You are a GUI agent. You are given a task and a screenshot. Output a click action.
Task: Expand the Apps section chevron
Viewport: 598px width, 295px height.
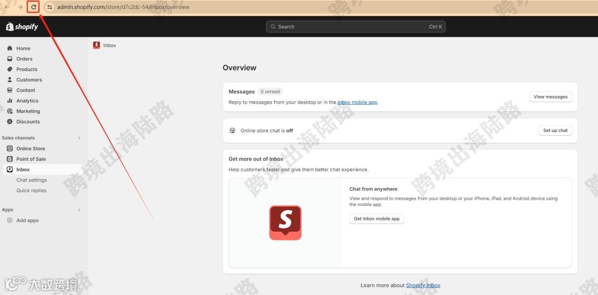79,210
